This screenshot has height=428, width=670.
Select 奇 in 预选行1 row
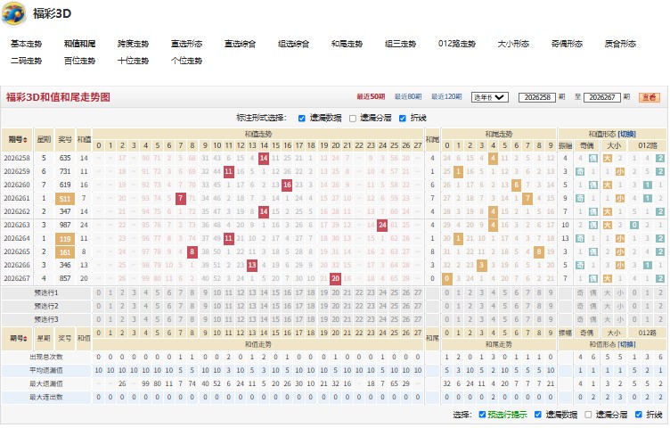click(x=580, y=293)
